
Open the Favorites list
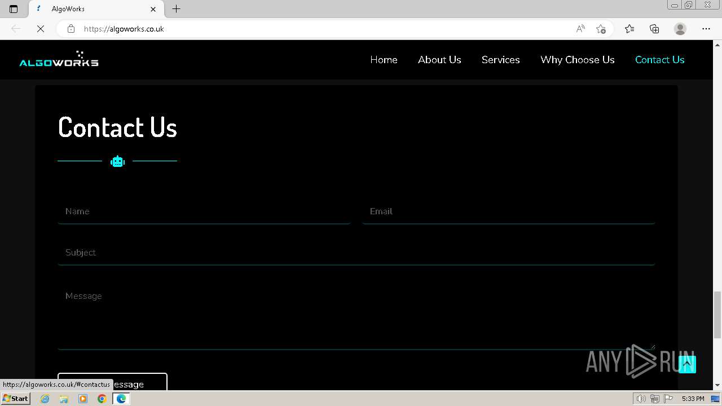point(629,29)
